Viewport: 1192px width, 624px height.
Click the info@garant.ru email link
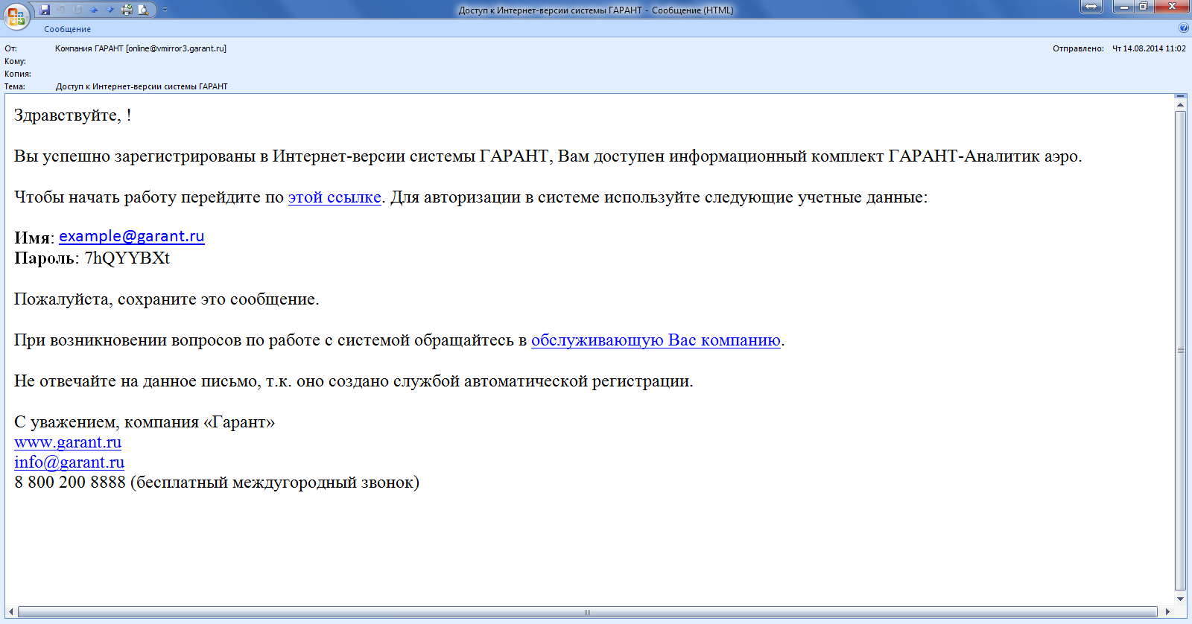tap(69, 462)
